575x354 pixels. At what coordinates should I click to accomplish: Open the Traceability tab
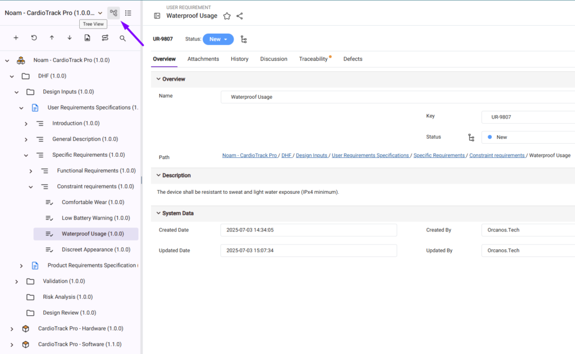(313, 59)
